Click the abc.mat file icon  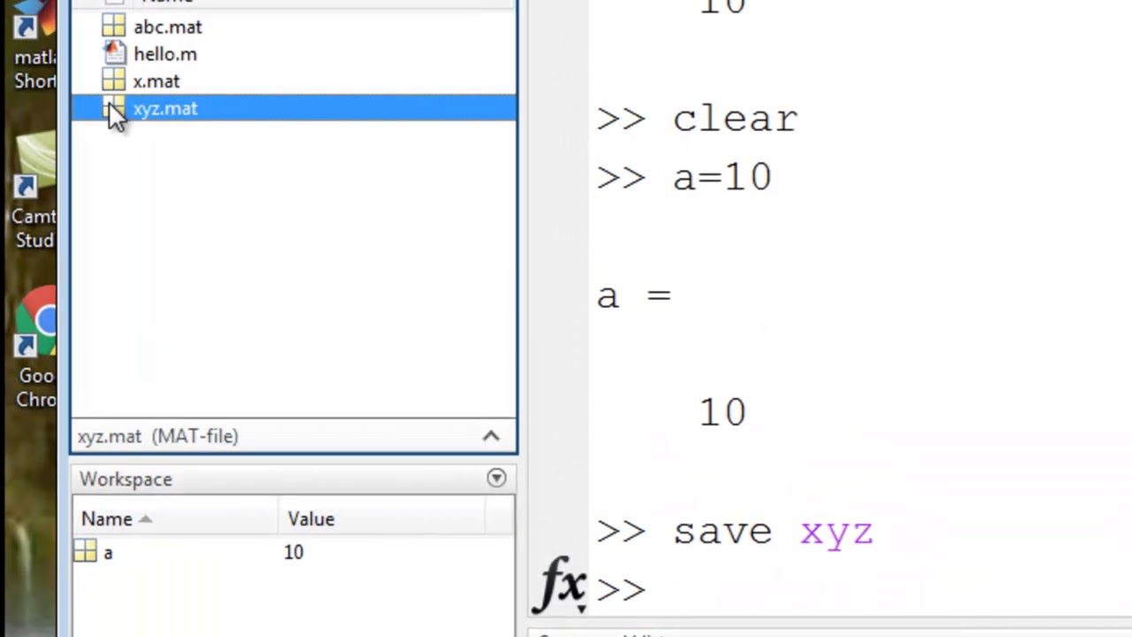point(114,27)
